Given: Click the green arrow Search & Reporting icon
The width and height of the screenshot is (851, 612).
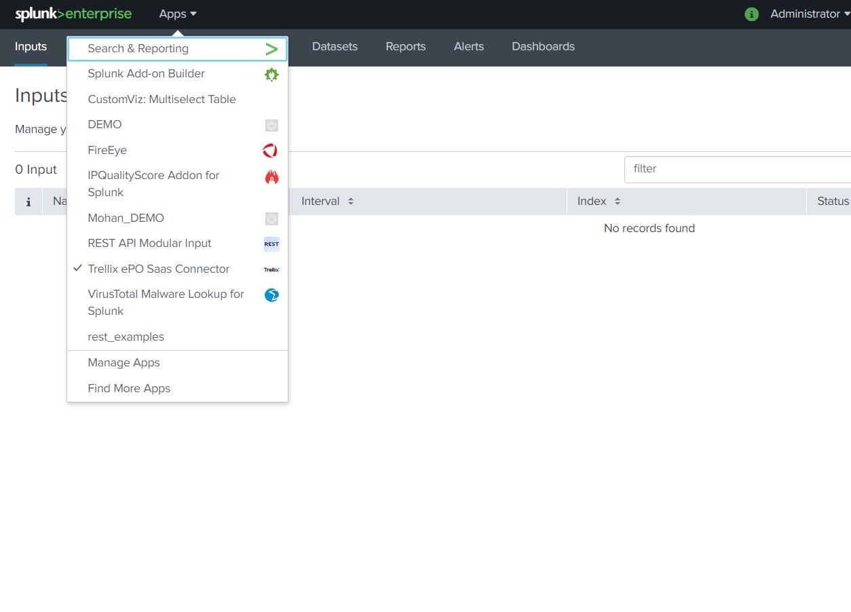Looking at the screenshot, I should click(271, 49).
